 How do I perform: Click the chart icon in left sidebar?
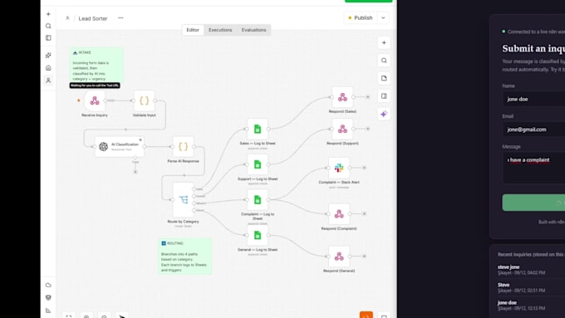tap(48, 310)
